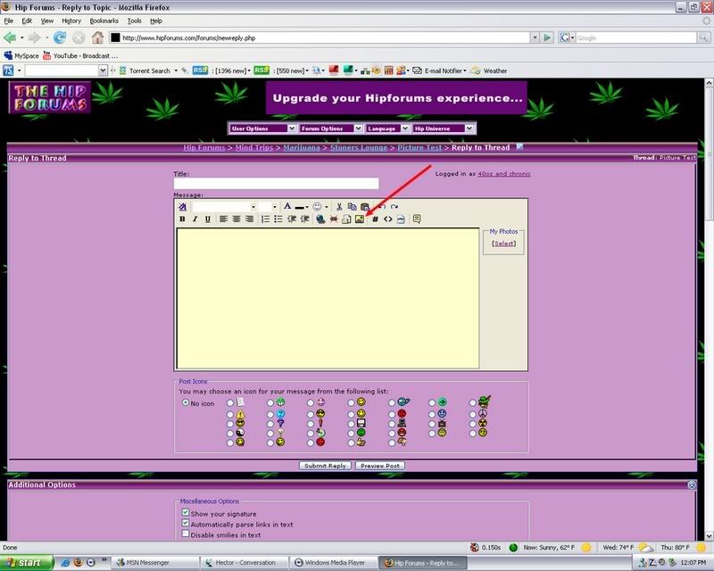714x571 pixels.
Task: Toggle Italic formatting in the editor
Action: 195,219
